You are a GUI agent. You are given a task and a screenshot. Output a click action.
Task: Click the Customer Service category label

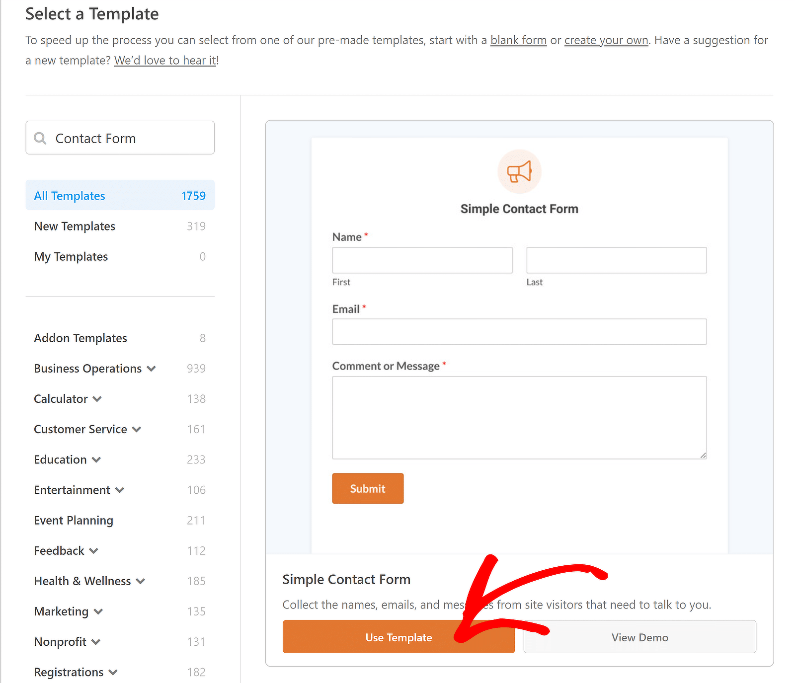click(x=80, y=429)
